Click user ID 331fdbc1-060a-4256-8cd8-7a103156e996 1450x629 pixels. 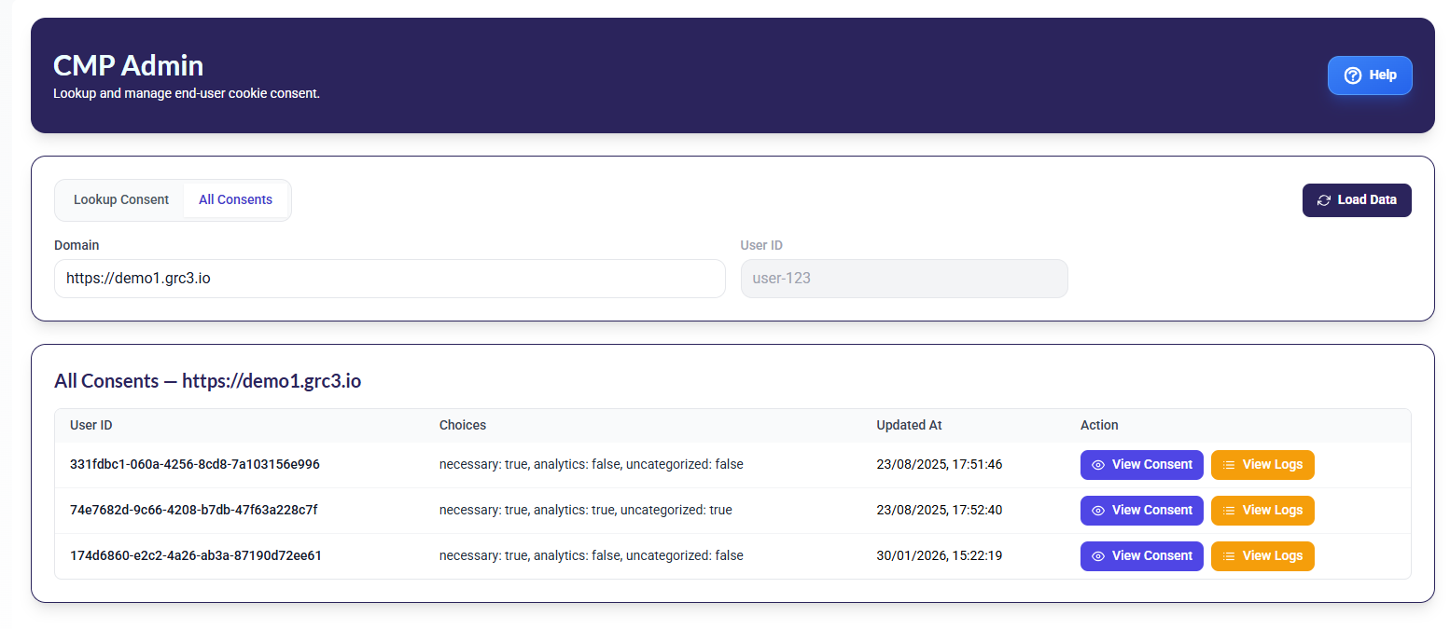[195, 464]
